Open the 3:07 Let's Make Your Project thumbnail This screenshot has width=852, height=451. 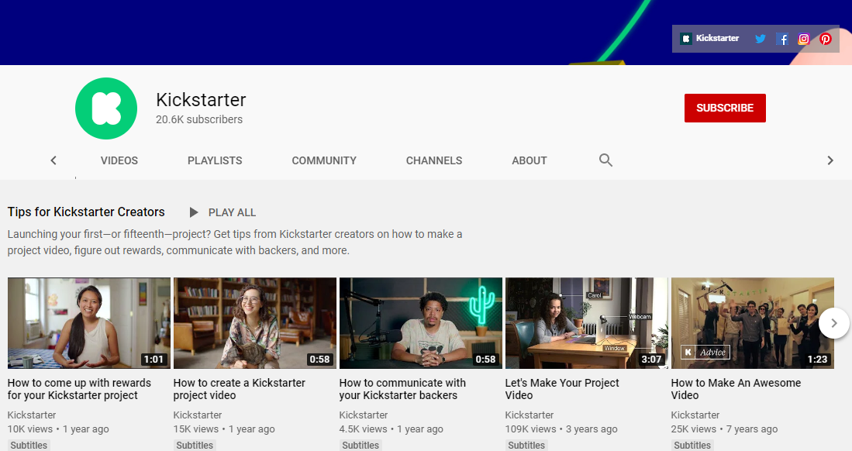pos(587,323)
